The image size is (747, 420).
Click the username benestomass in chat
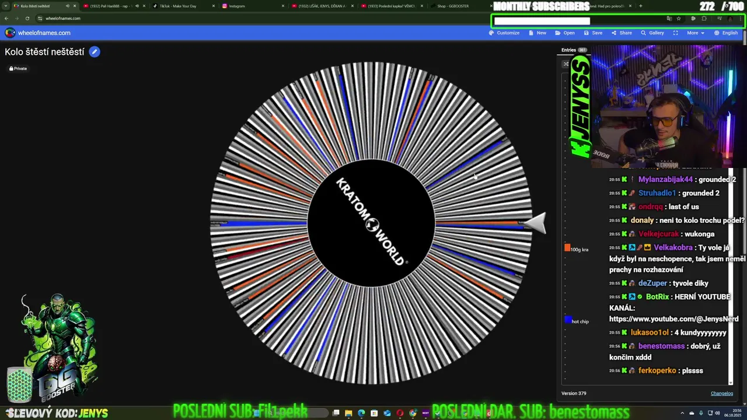click(661, 346)
